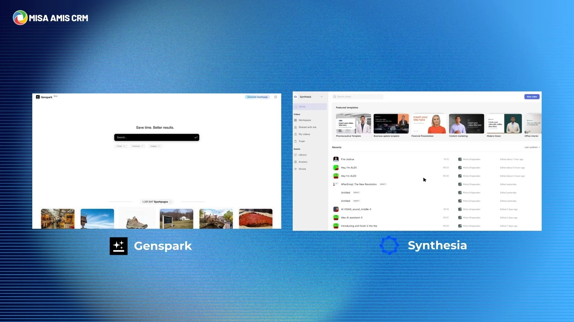
Task: Select the Travel chip under Genspark search
Action: 121,146
